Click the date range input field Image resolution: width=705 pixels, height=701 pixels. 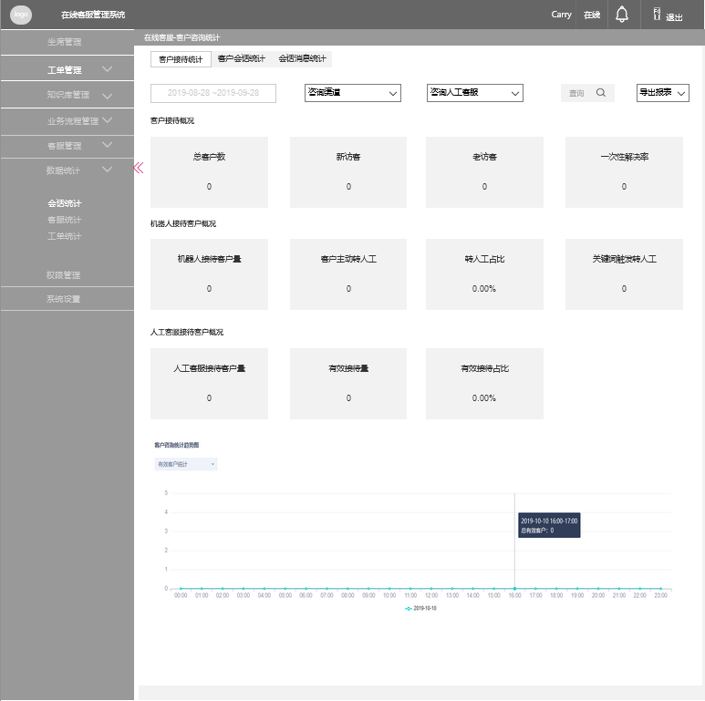[x=213, y=93]
